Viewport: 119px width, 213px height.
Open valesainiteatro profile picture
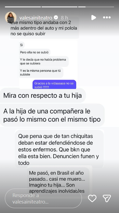point(11,17)
